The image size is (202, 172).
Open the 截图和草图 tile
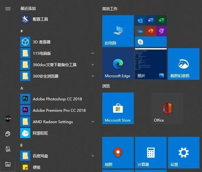pyautogui.click(x=184, y=64)
